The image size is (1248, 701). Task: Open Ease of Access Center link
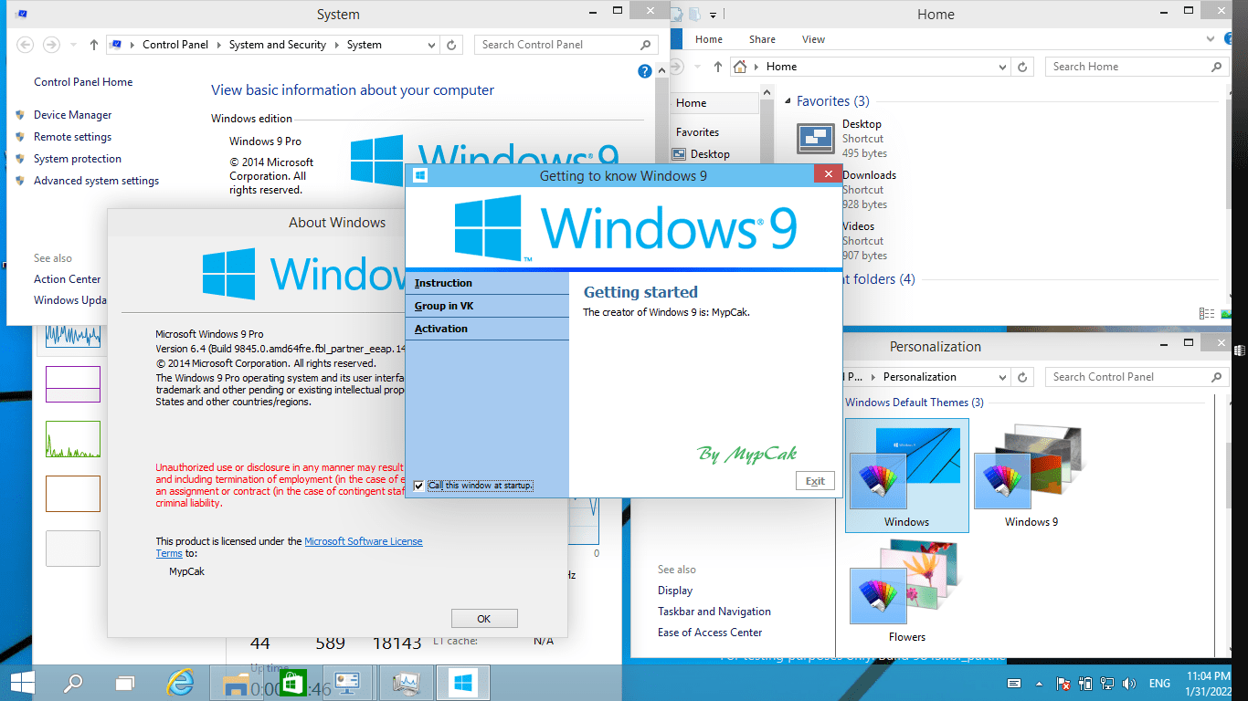[x=710, y=633]
